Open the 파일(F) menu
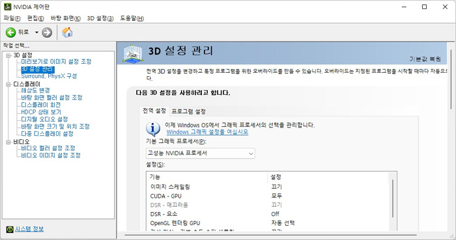This screenshot has height=240, width=456. pos(12,18)
